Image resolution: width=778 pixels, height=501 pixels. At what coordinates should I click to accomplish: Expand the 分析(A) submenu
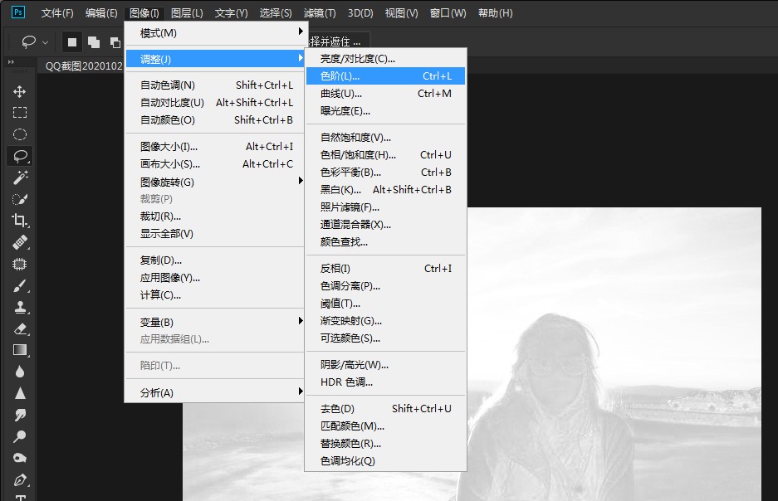tap(215, 392)
